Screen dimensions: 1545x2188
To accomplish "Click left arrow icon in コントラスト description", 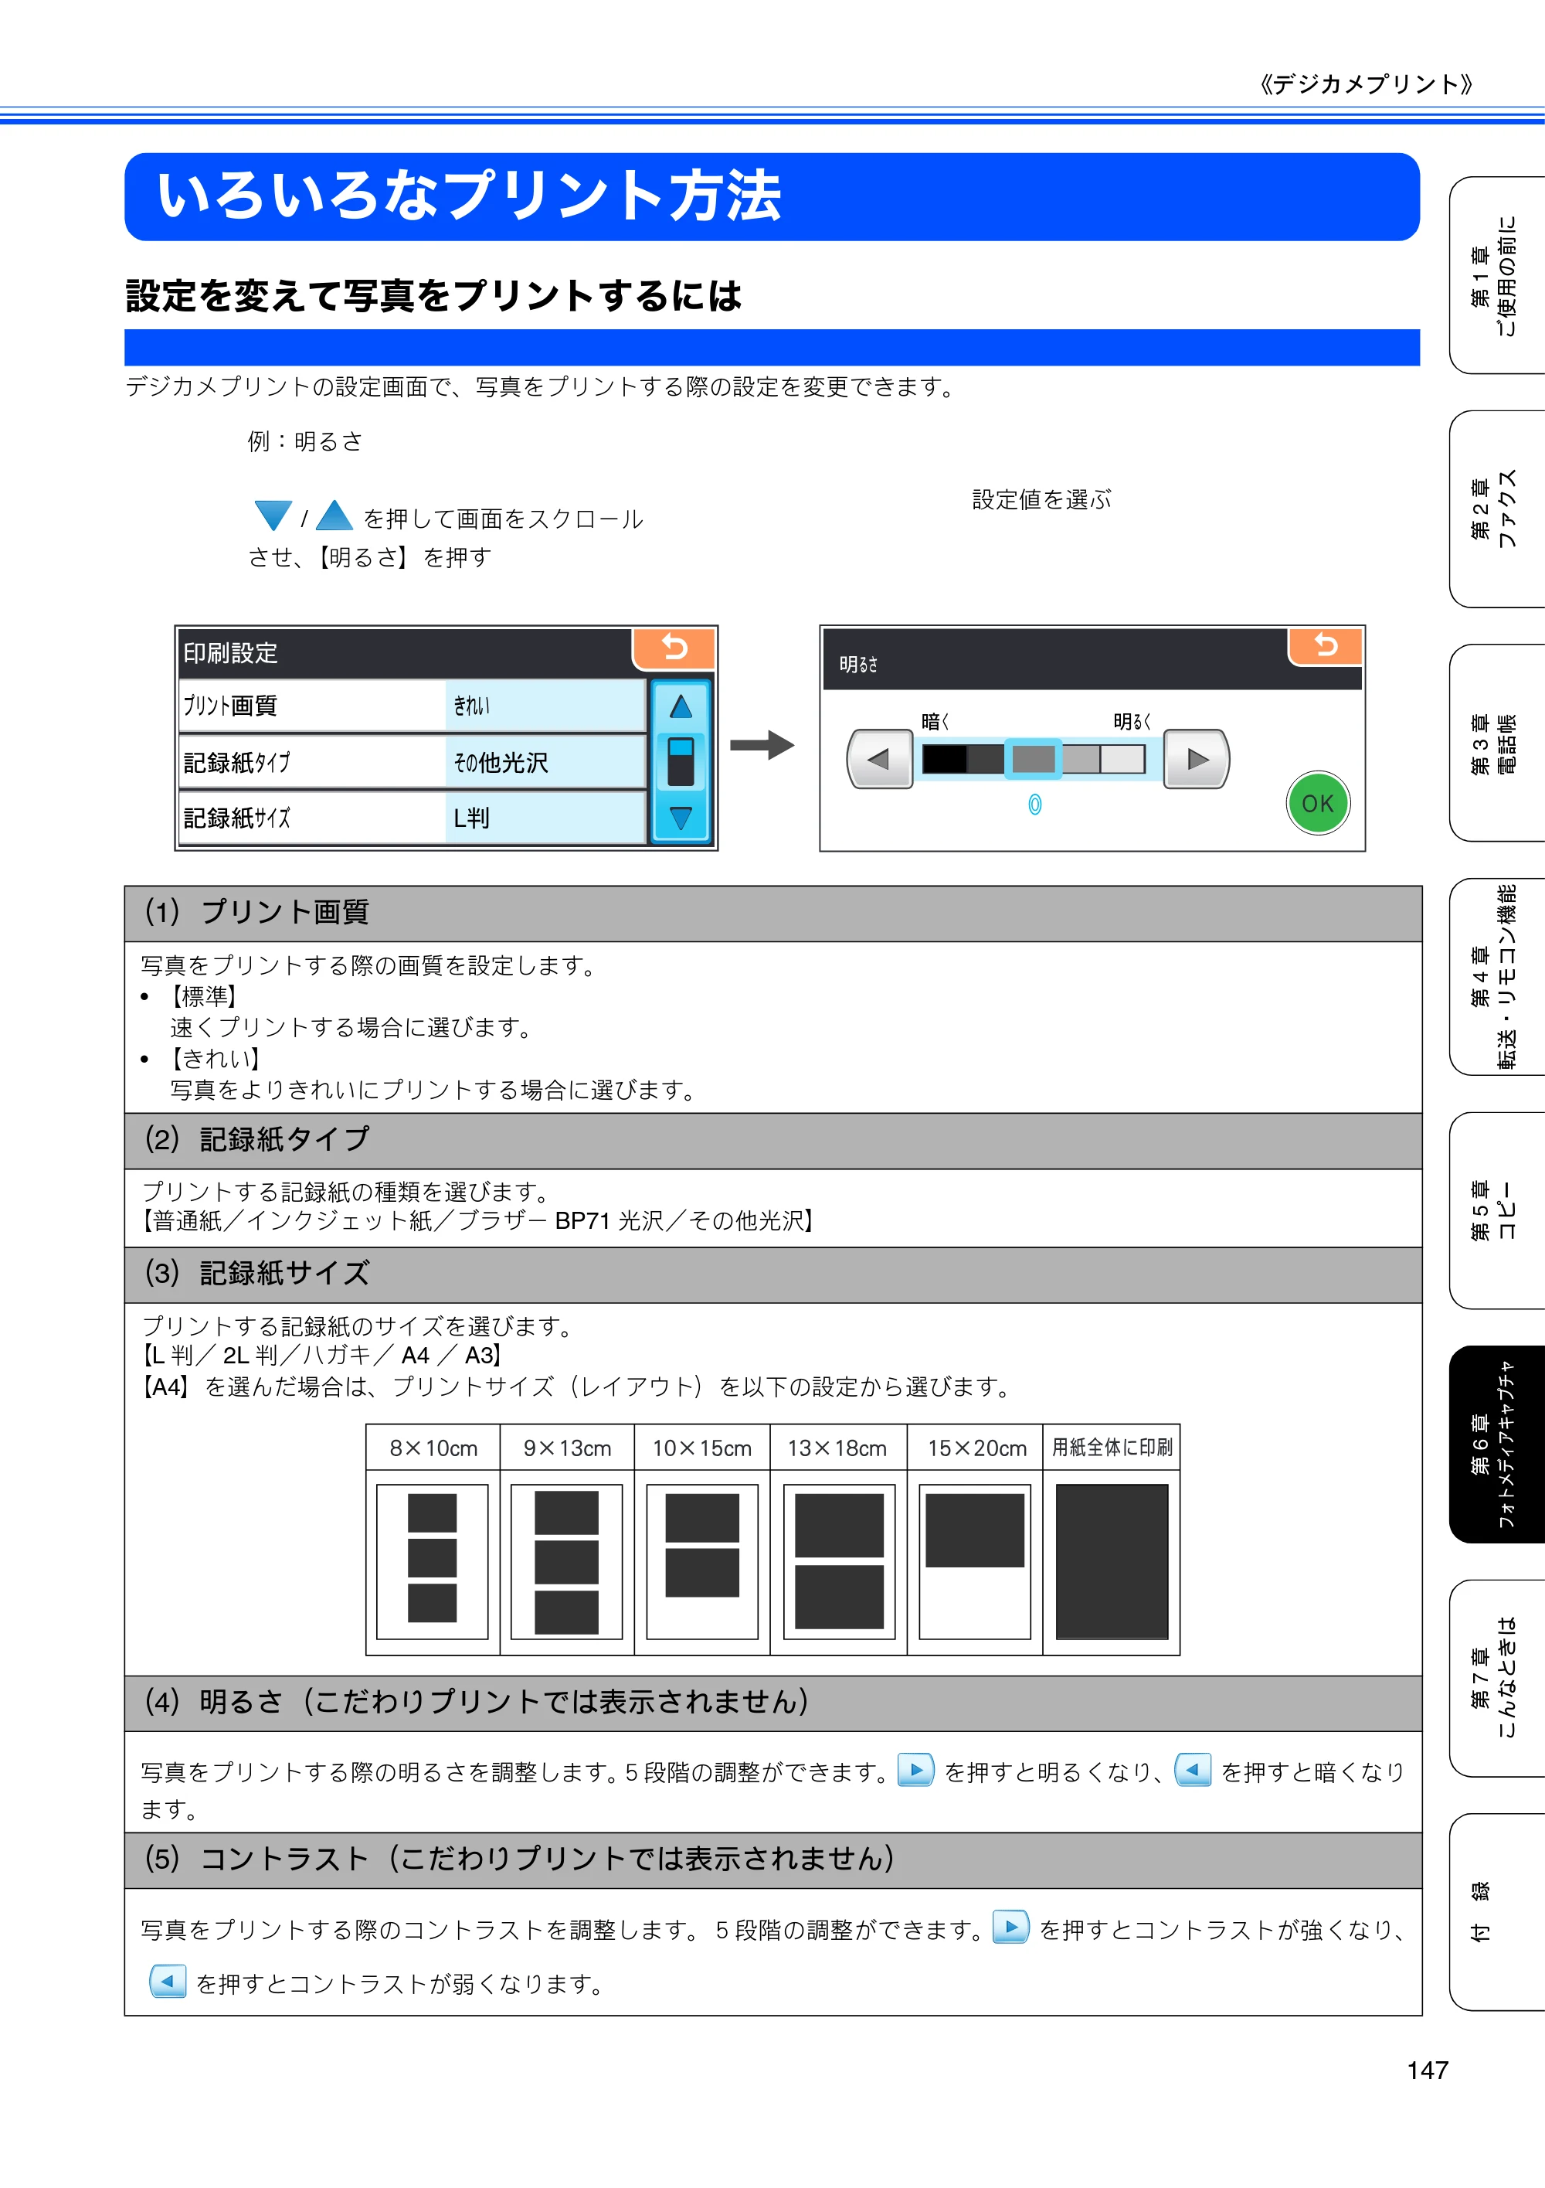I will coord(168,1981).
